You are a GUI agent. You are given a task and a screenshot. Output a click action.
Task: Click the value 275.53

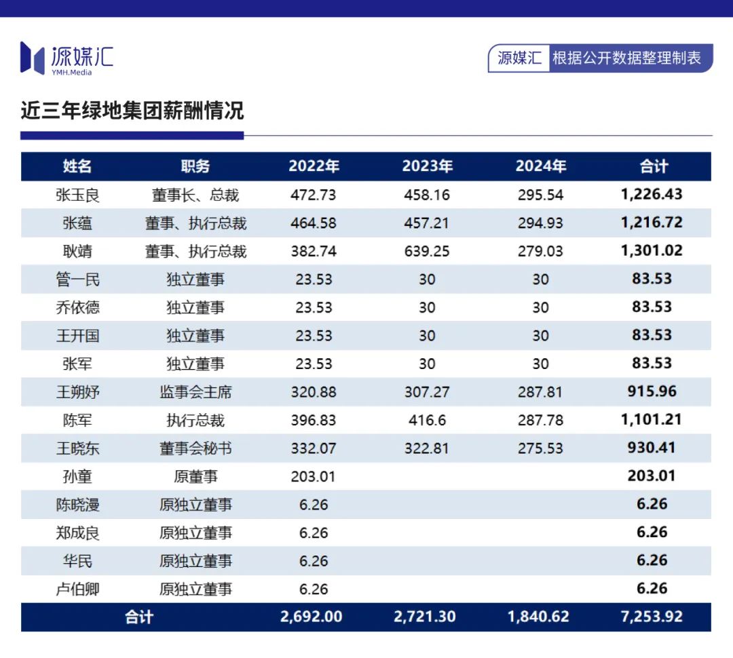point(540,448)
